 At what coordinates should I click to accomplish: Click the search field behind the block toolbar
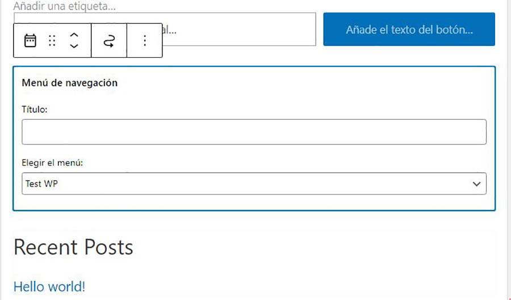coord(238,29)
